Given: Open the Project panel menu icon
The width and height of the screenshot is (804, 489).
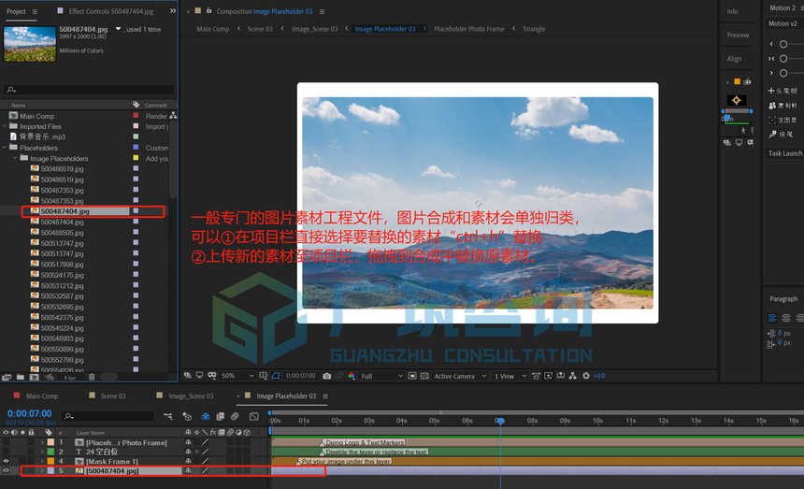Looking at the screenshot, I should (35, 11).
